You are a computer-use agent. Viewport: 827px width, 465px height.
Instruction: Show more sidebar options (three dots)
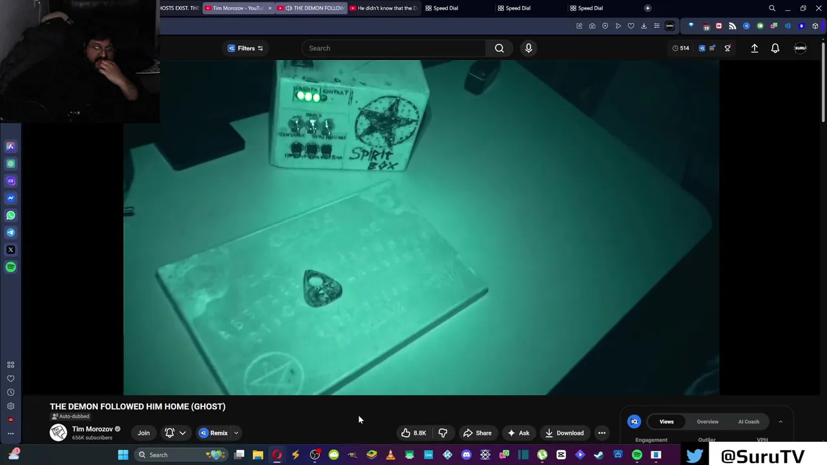point(10,433)
